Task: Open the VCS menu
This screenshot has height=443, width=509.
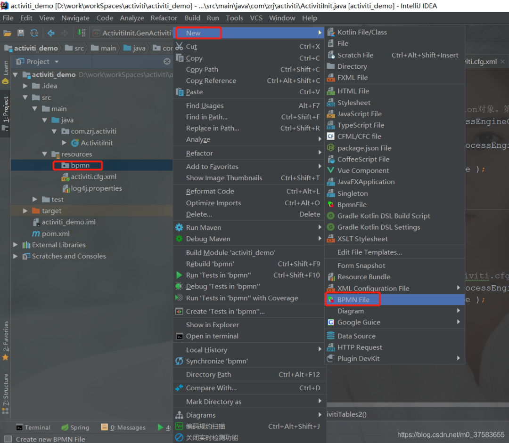Action: point(256,18)
